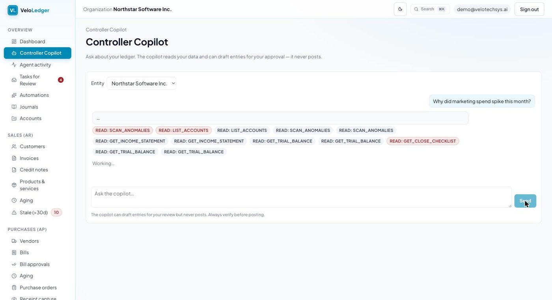Viewport: 552px width, 300px height.
Task: Click the AP Aging clock icon
Action: tap(14, 276)
